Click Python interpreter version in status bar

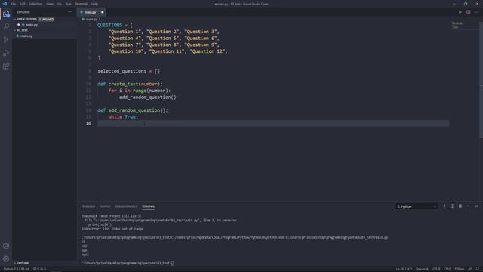(x=17, y=269)
